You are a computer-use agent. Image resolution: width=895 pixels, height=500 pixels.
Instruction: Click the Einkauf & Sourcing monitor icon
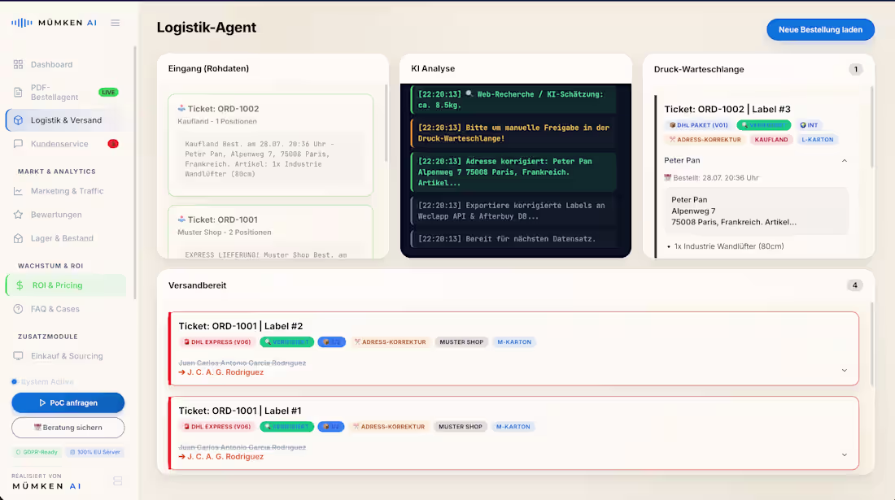[18, 356]
